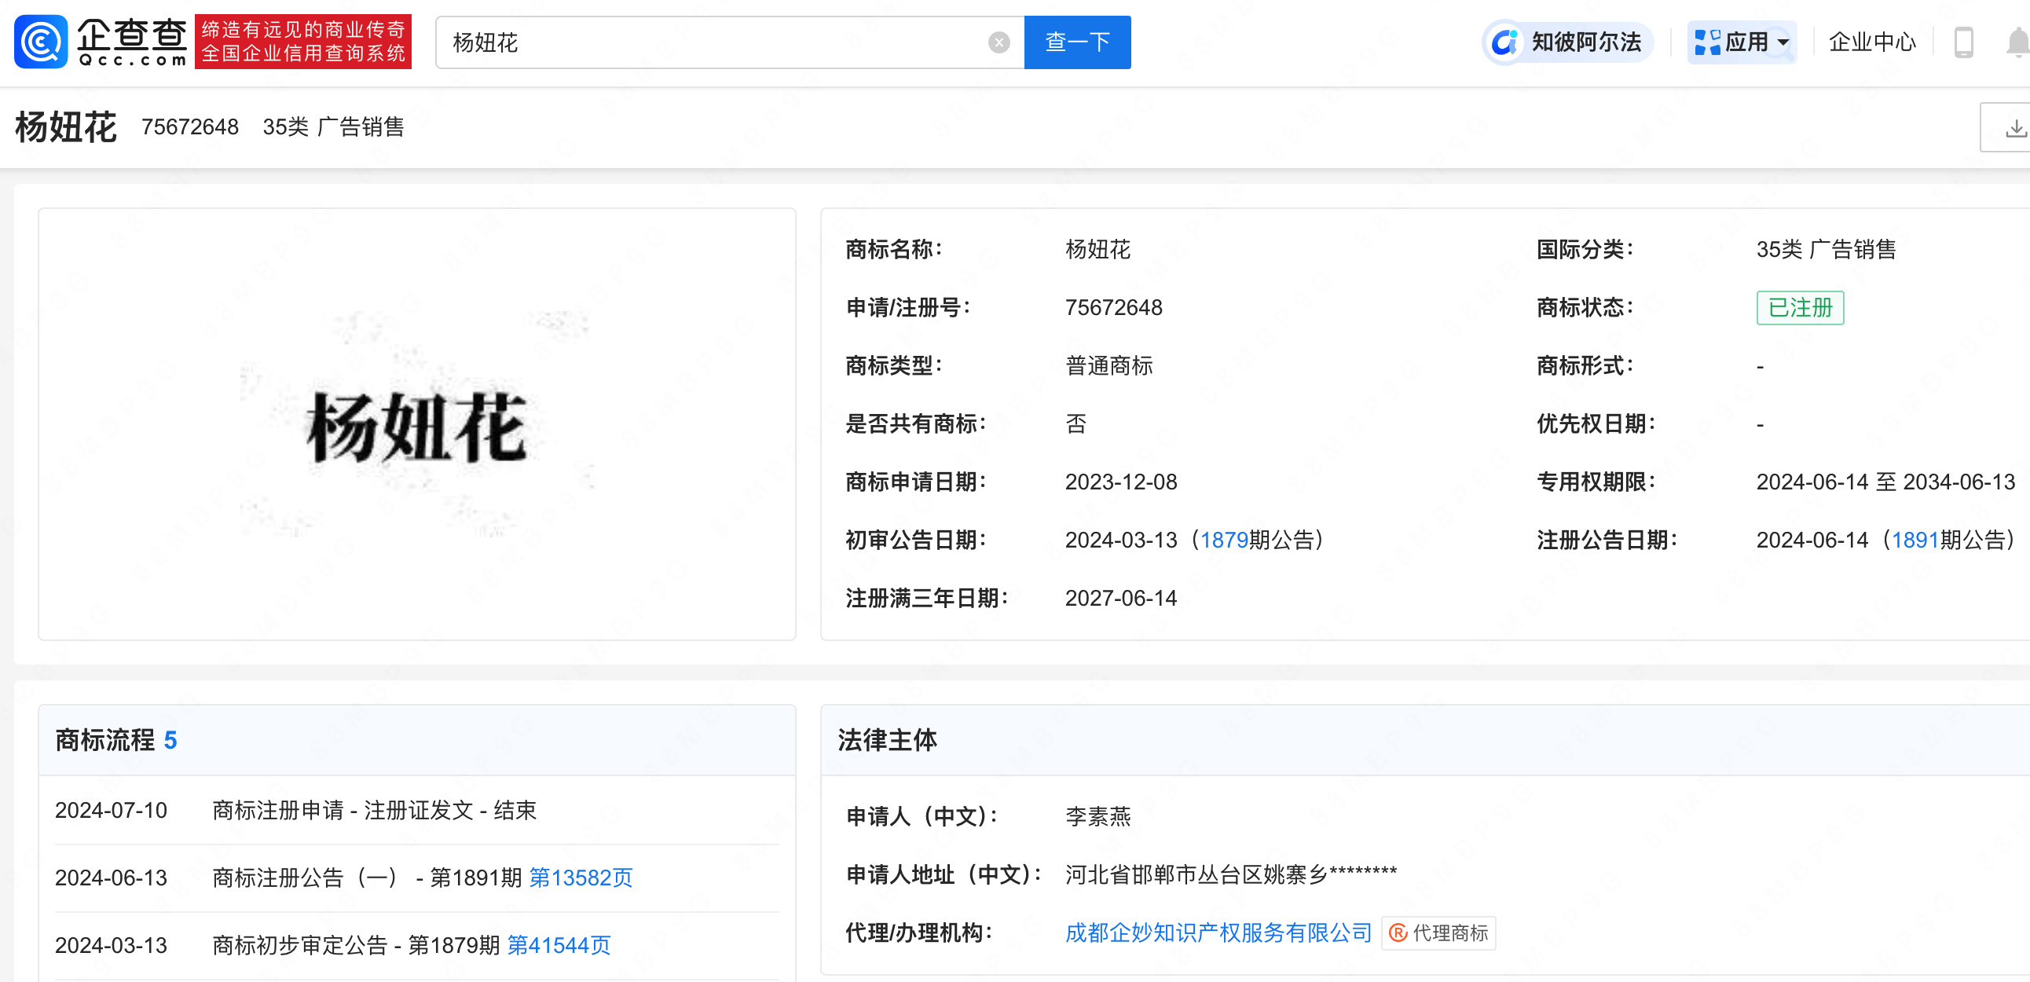This screenshot has width=2030, height=982.
Task: Select applicant name 李素燕
Action: click(x=1097, y=816)
